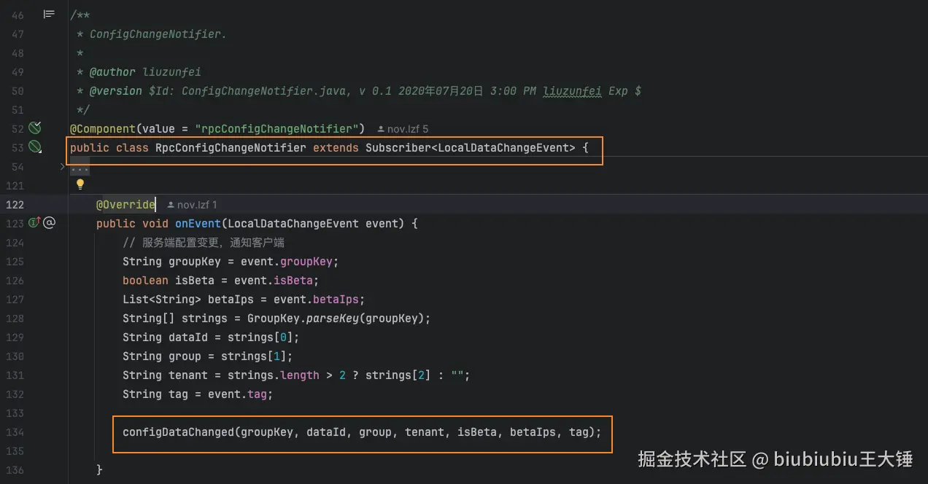
Task: Click Spring bean gutter icon on line 52
Action: (34, 129)
